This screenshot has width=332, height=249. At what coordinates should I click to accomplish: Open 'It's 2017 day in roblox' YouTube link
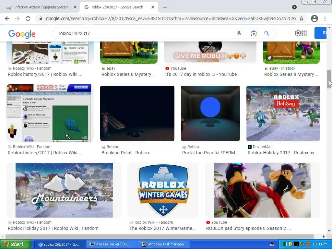(201, 74)
